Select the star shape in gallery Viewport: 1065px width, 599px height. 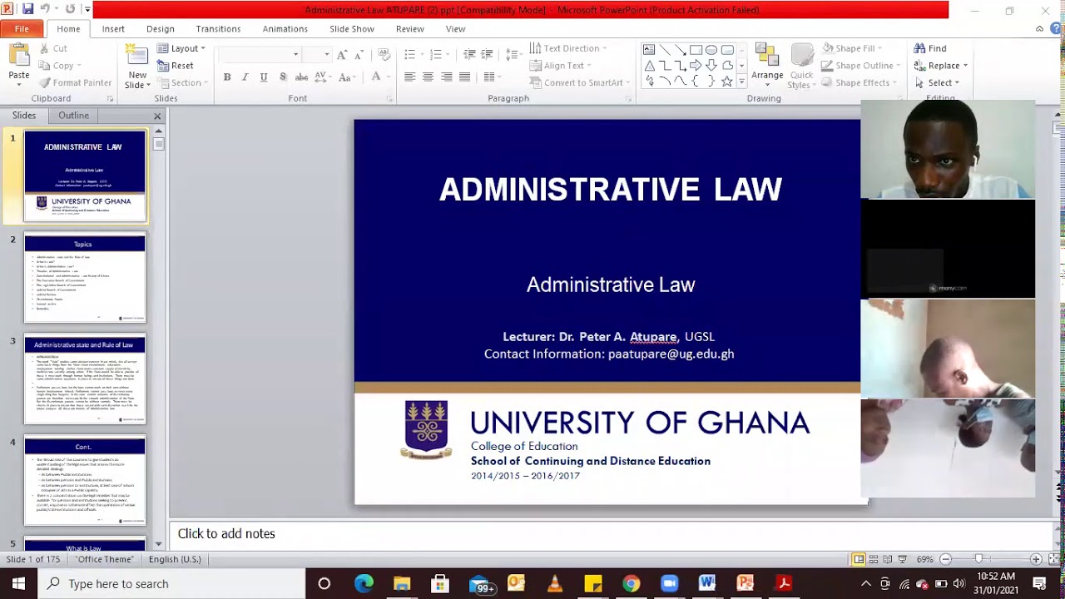726,82
